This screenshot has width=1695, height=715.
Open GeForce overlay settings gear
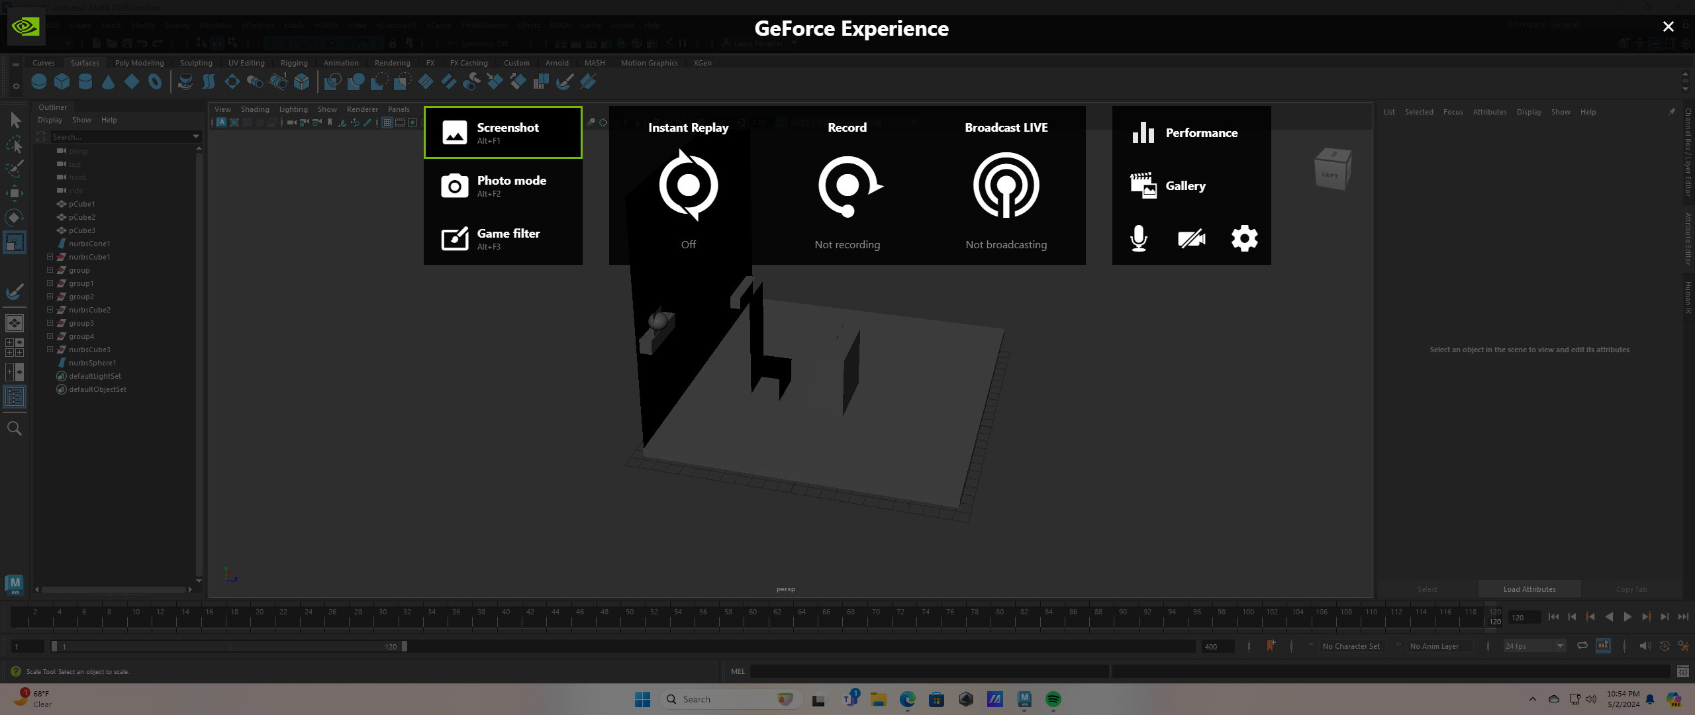[1245, 238]
